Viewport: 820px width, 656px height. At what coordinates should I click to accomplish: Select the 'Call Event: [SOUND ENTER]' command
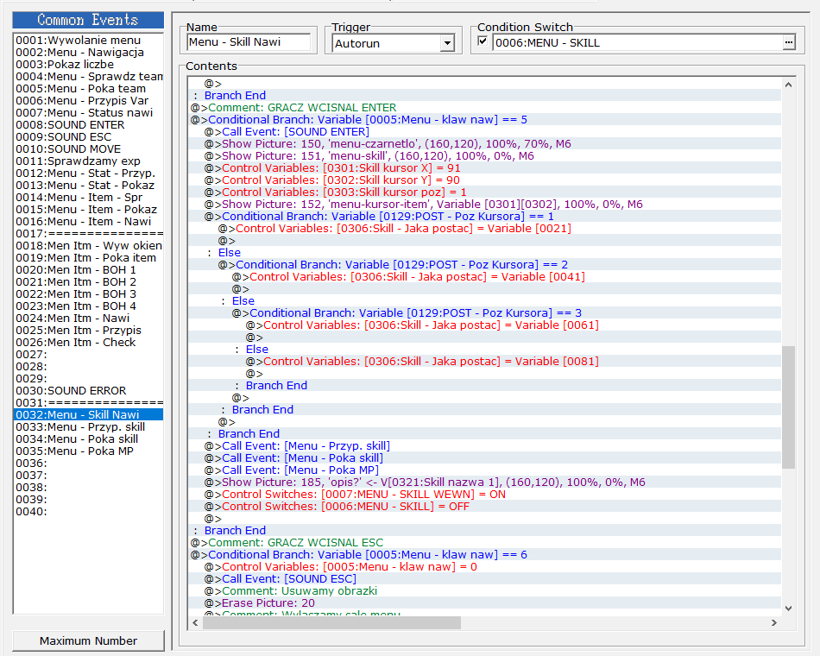click(x=485, y=132)
